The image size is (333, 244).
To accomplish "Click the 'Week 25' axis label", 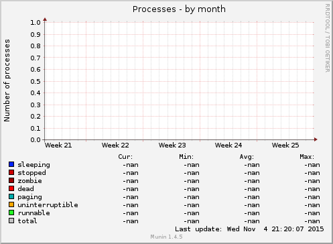I will coord(285,145).
